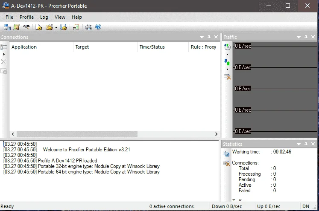Open the Log menu

point(44,17)
